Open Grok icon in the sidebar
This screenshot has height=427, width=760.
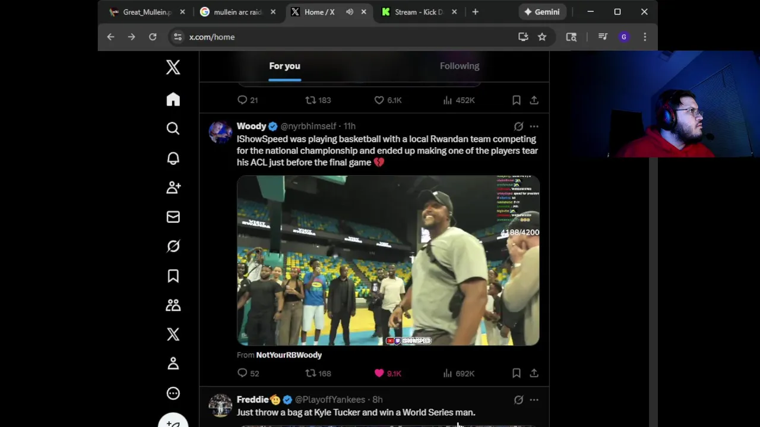point(173,246)
